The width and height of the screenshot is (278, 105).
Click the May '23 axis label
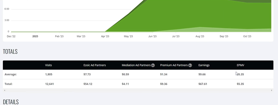(x=128, y=36)
